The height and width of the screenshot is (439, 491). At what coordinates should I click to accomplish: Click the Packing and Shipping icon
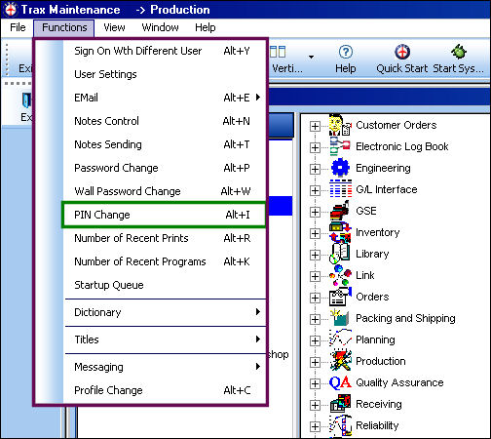(340, 318)
